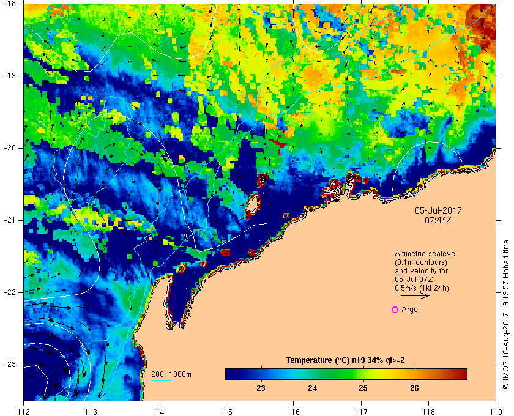Viewport: 514px width, 416px height.
Task: Click the vertical IMOS copyright timestamp text
Action: (506, 314)
